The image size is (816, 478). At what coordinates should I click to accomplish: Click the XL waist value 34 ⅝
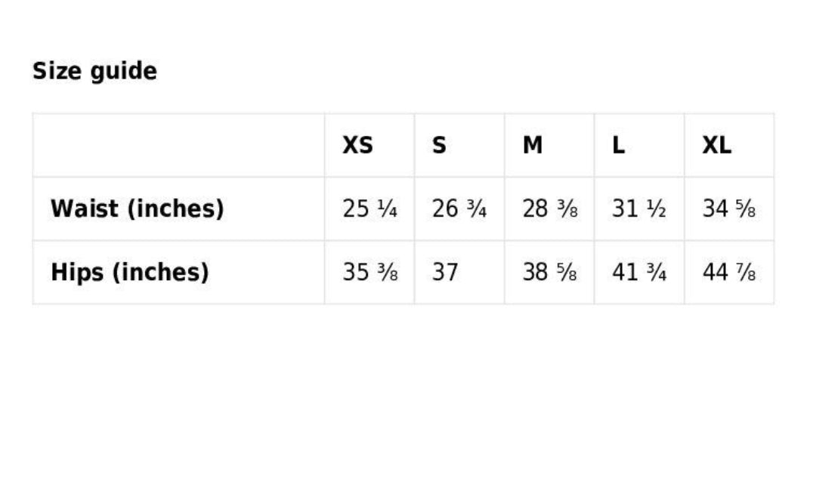click(728, 208)
